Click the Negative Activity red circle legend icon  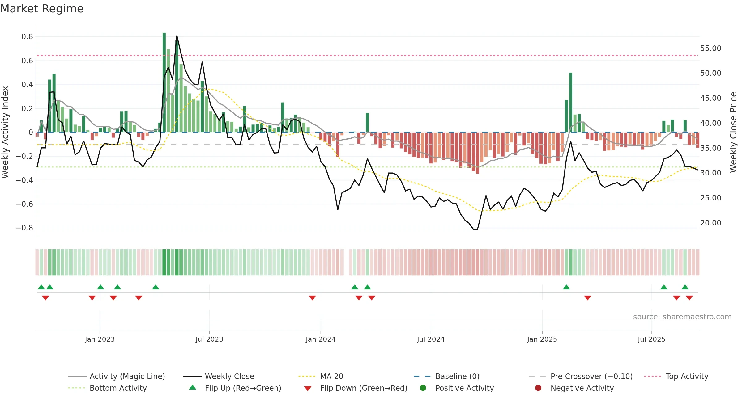coord(538,388)
